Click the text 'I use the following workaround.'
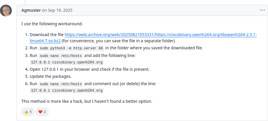This screenshot has height=121, width=268. [x=52, y=24]
